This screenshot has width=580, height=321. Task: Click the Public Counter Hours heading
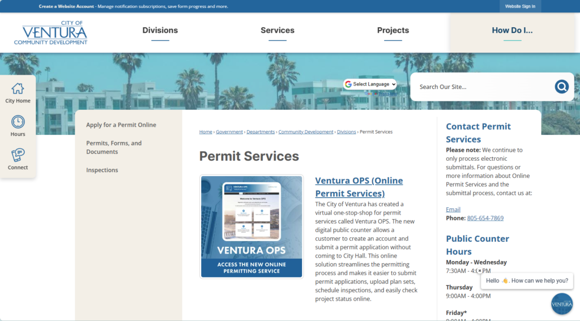pyautogui.click(x=477, y=245)
